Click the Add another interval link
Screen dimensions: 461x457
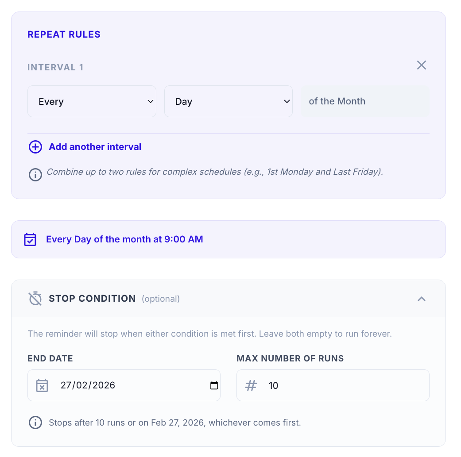coord(95,146)
